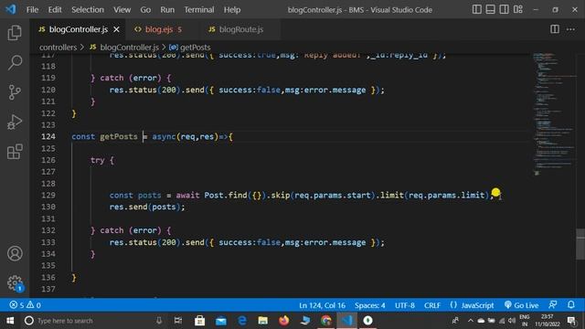Open the volume control in system tray
Screen dimensions: 585x329
click(x=512, y=321)
